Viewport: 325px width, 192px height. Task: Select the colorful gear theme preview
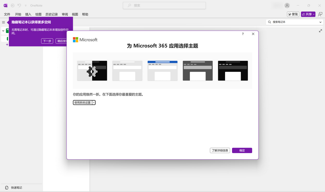pyautogui.click(x=92, y=71)
